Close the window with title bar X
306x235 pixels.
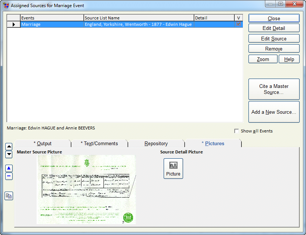[x=294, y=4]
